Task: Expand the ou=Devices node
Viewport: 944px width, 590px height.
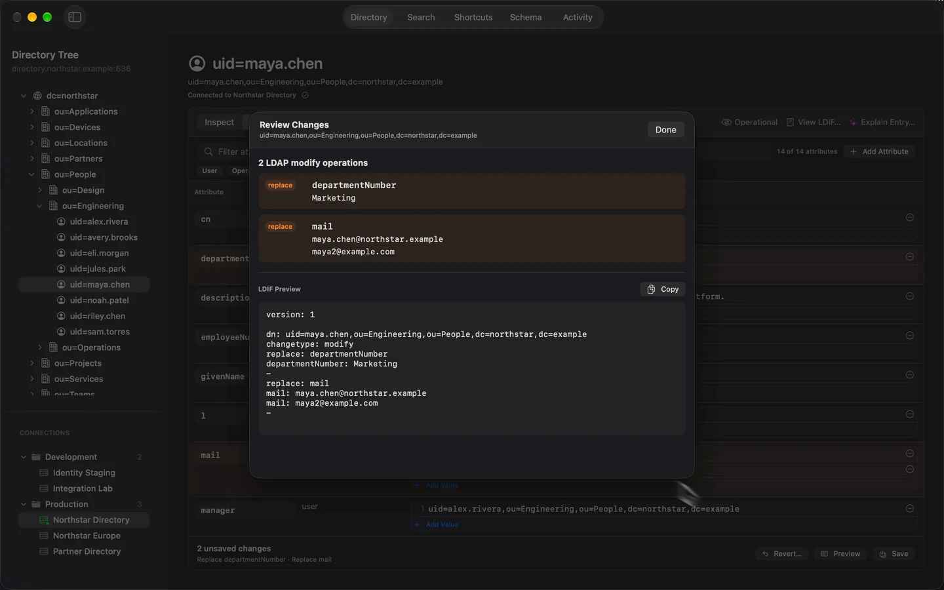Action: 31,127
